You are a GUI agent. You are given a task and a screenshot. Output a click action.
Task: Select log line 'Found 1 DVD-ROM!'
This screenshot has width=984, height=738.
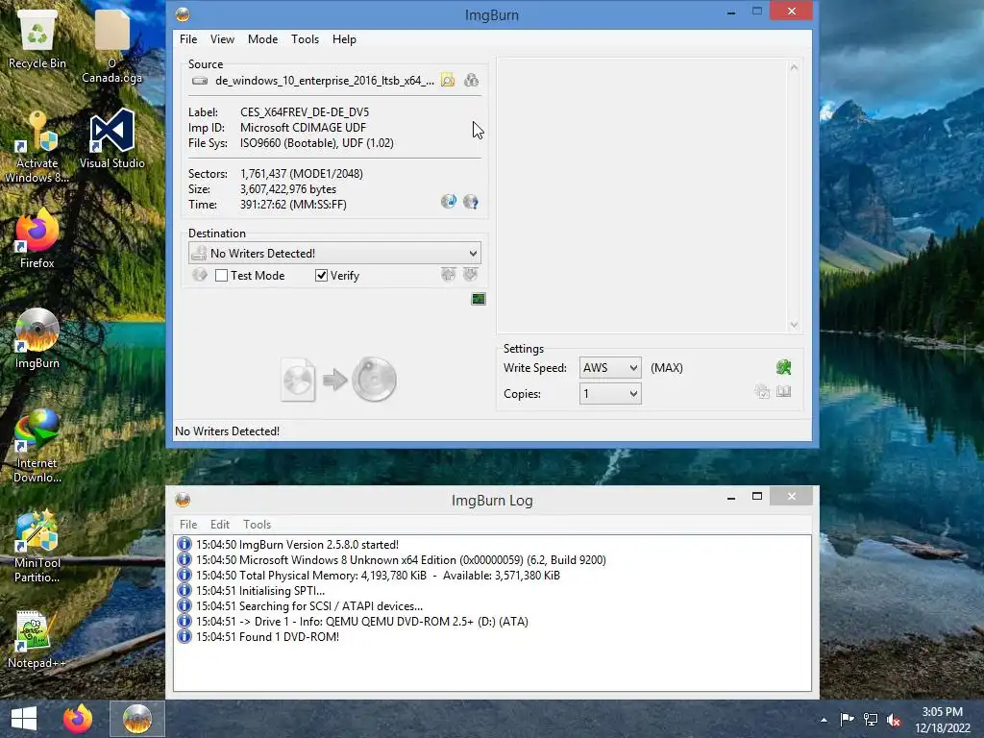267,637
